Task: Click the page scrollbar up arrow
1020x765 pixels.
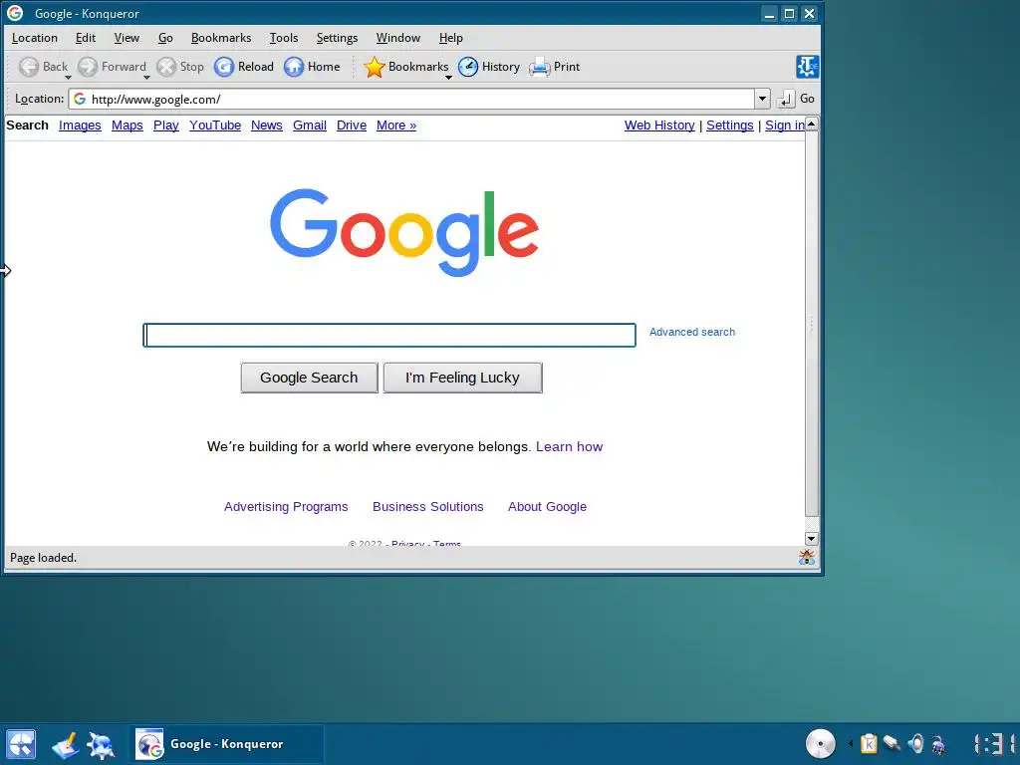Action: pyautogui.click(x=811, y=124)
